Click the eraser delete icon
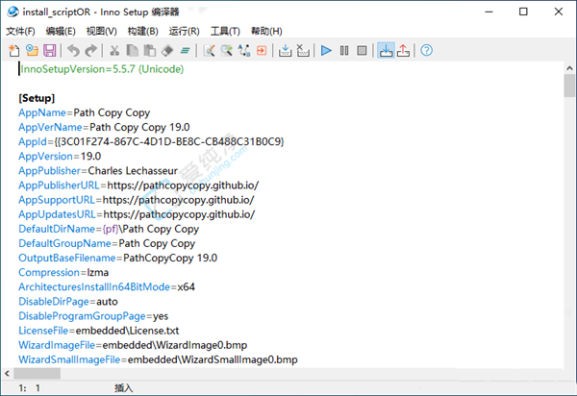 click(x=167, y=50)
